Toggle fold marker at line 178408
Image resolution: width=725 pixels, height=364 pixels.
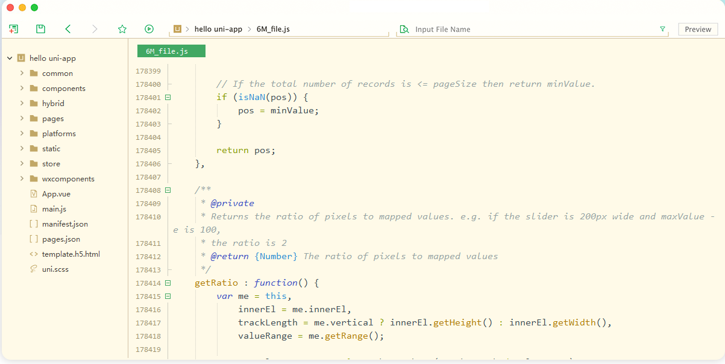(x=168, y=190)
